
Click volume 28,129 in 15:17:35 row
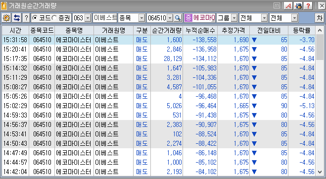(173, 59)
